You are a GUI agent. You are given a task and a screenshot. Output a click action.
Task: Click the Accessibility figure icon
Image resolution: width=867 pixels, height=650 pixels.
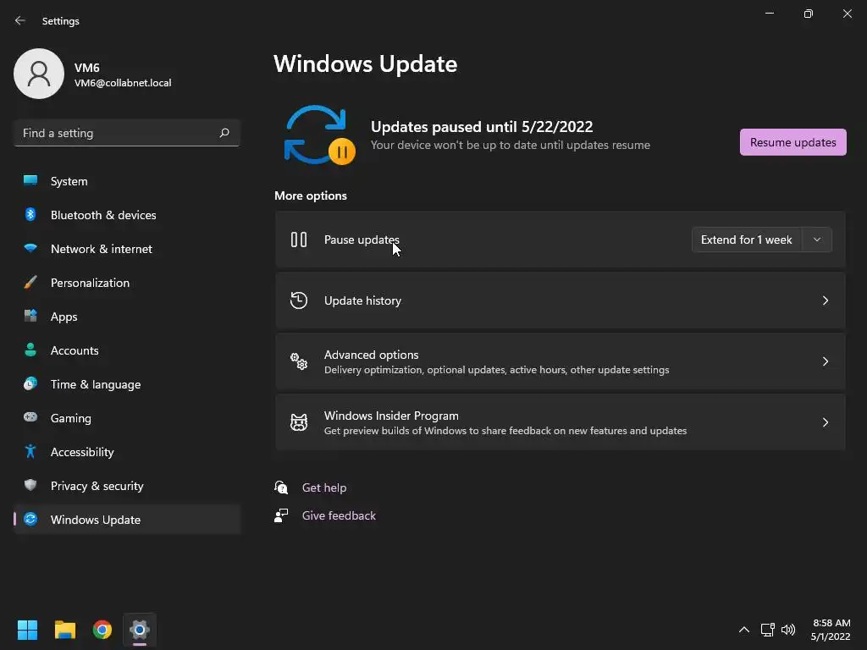pyautogui.click(x=30, y=452)
